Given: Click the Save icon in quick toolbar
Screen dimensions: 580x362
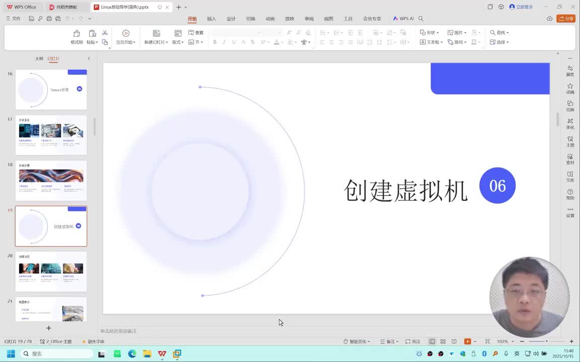Looking at the screenshot, I should click(x=31, y=19).
